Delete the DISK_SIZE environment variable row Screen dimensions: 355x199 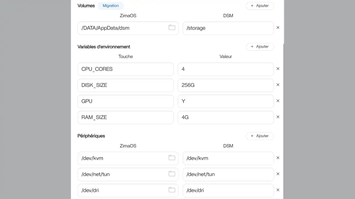tap(278, 85)
